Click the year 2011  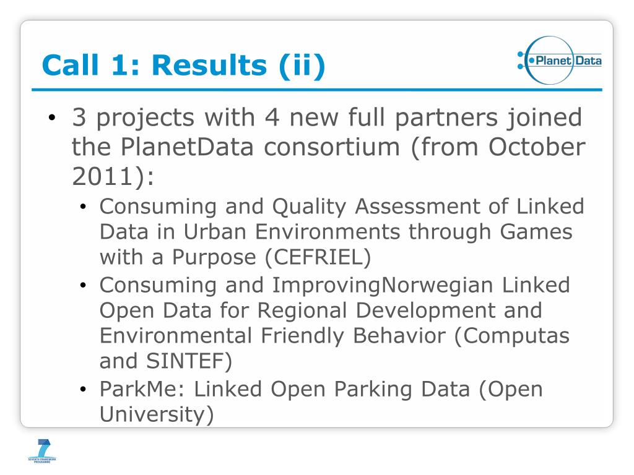pos(103,176)
